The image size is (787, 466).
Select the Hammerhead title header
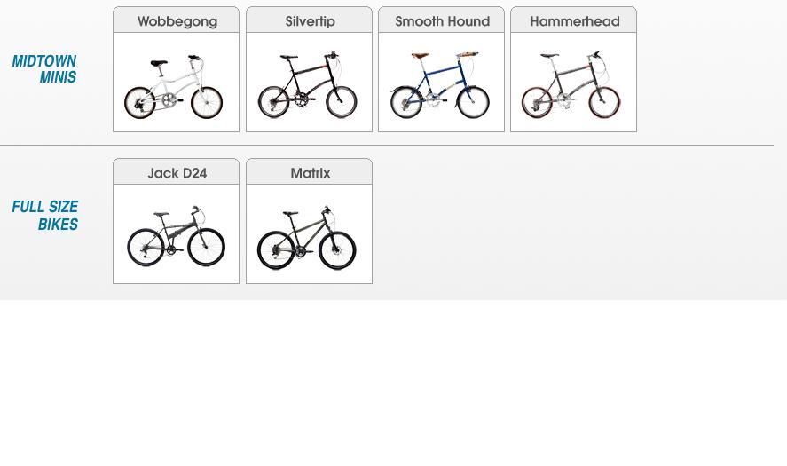pos(574,20)
